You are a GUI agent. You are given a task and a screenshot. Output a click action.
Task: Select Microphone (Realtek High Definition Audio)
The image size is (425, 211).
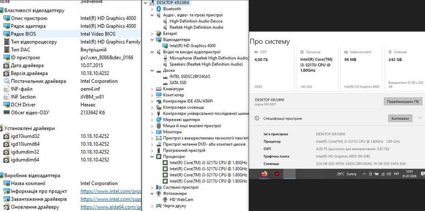(x=209, y=58)
